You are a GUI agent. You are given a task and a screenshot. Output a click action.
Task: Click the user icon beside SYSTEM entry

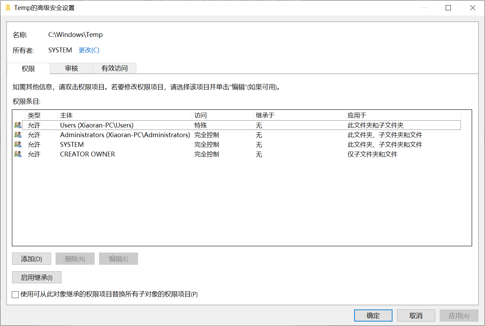coord(18,144)
